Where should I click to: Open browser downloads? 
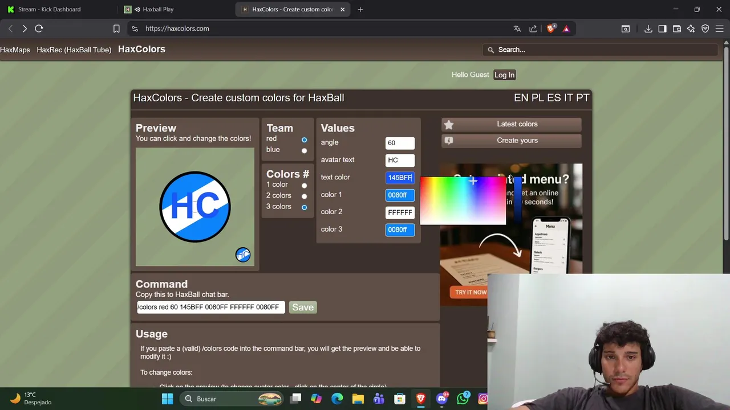click(648, 28)
